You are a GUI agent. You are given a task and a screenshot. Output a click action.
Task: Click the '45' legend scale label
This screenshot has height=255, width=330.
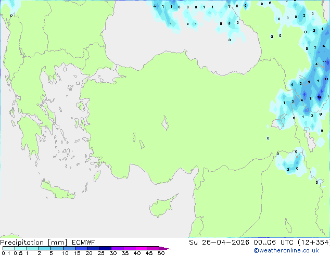(149, 253)
